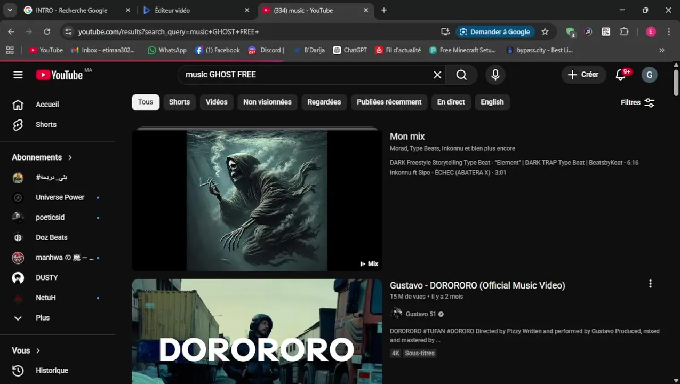The height and width of the screenshot is (384, 680).
Task: Open site information icon in address bar
Action: coord(68,32)
